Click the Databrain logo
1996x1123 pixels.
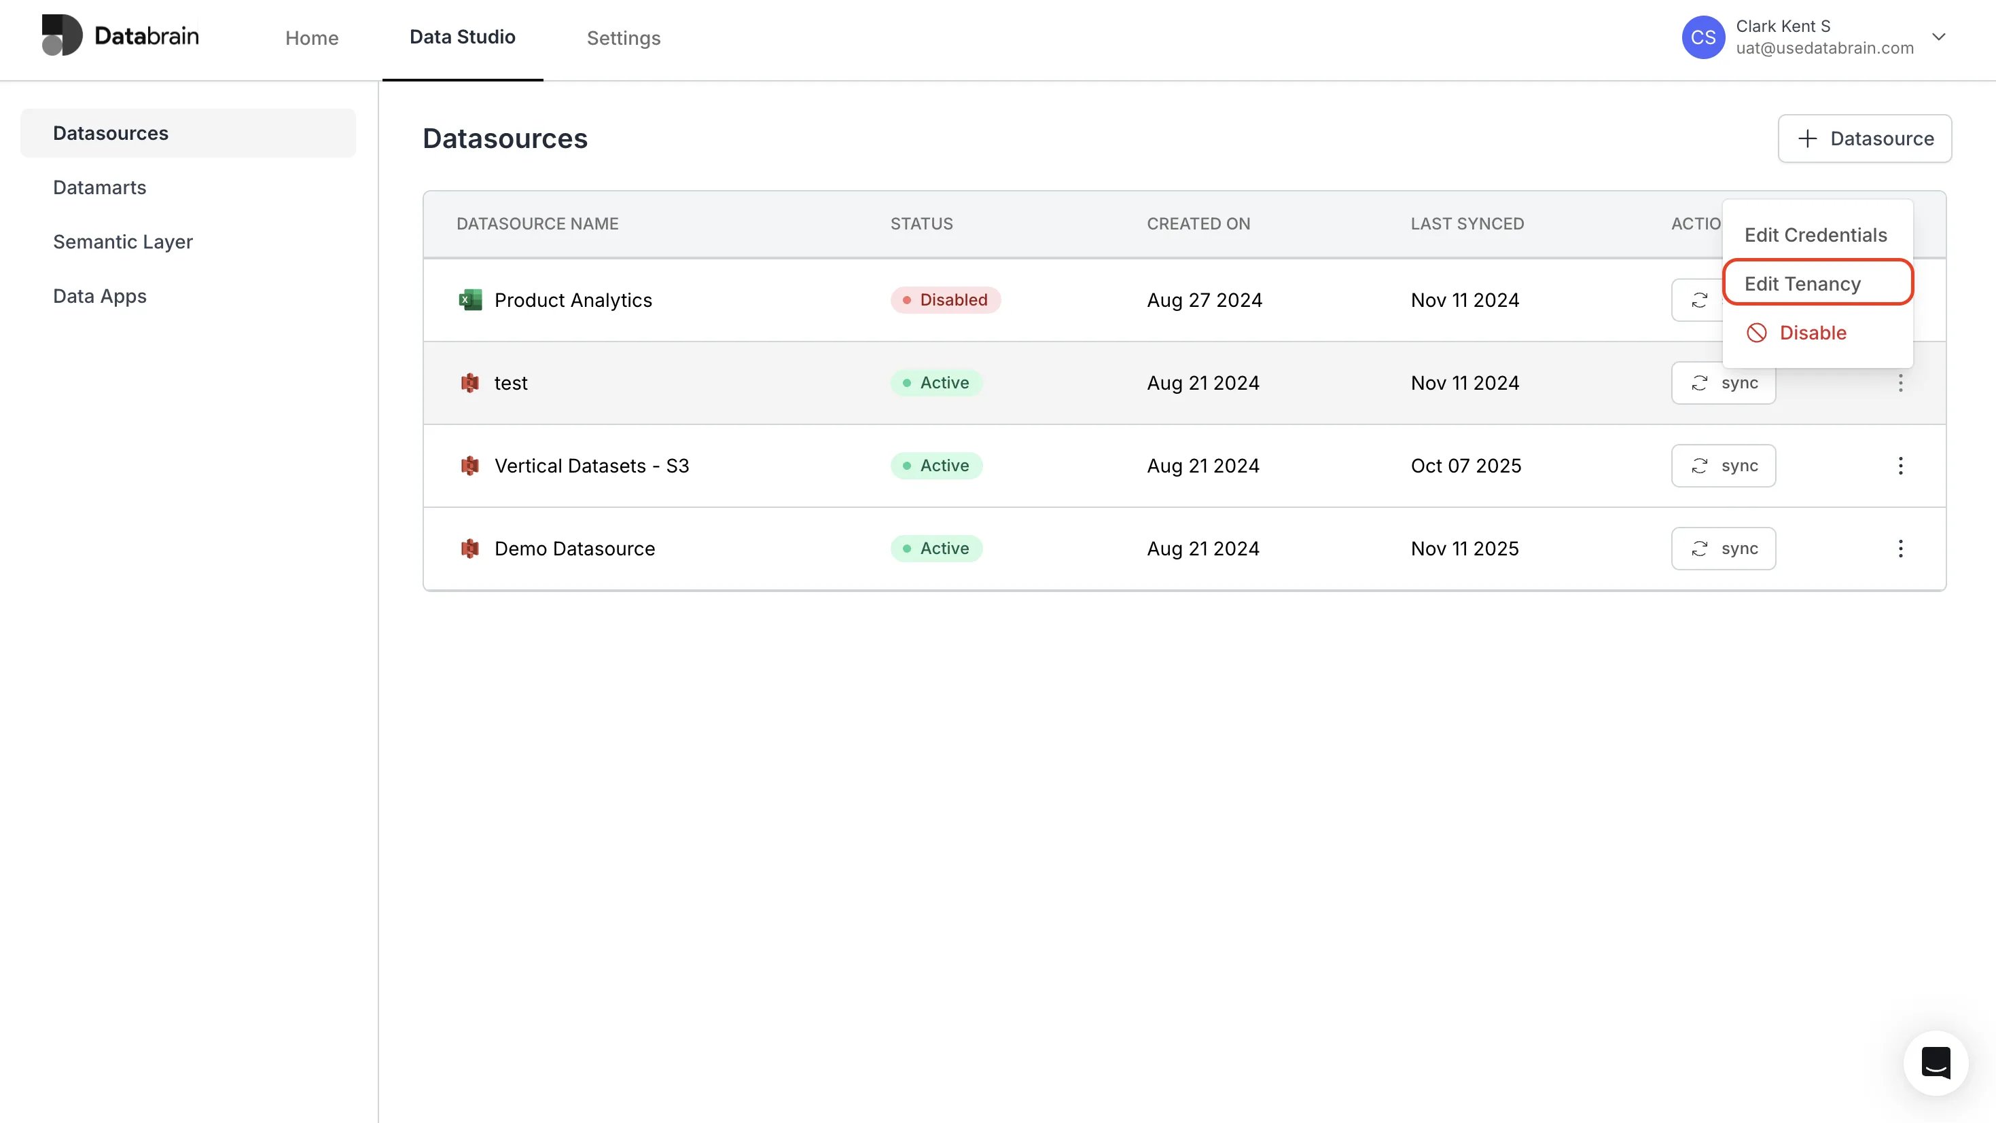point(120,35)
